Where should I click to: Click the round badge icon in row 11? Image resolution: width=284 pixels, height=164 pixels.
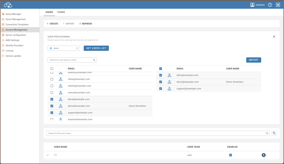pyautogui.click(x=264, y=155)
